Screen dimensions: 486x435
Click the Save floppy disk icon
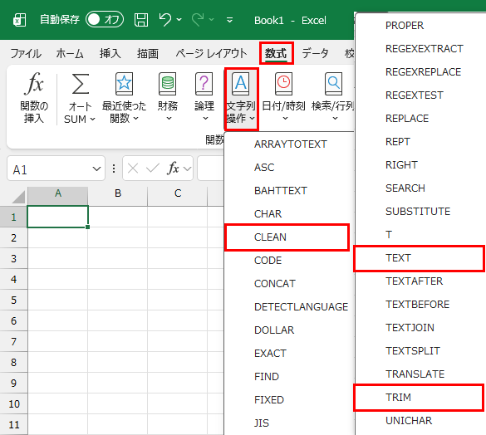(141, 20)
